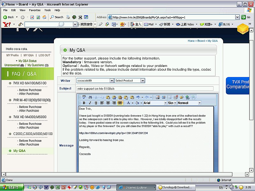Open My Q&A in the left sidebar menu
The width and height of the screenshot is (255, 191).
(x=19, y=151)
